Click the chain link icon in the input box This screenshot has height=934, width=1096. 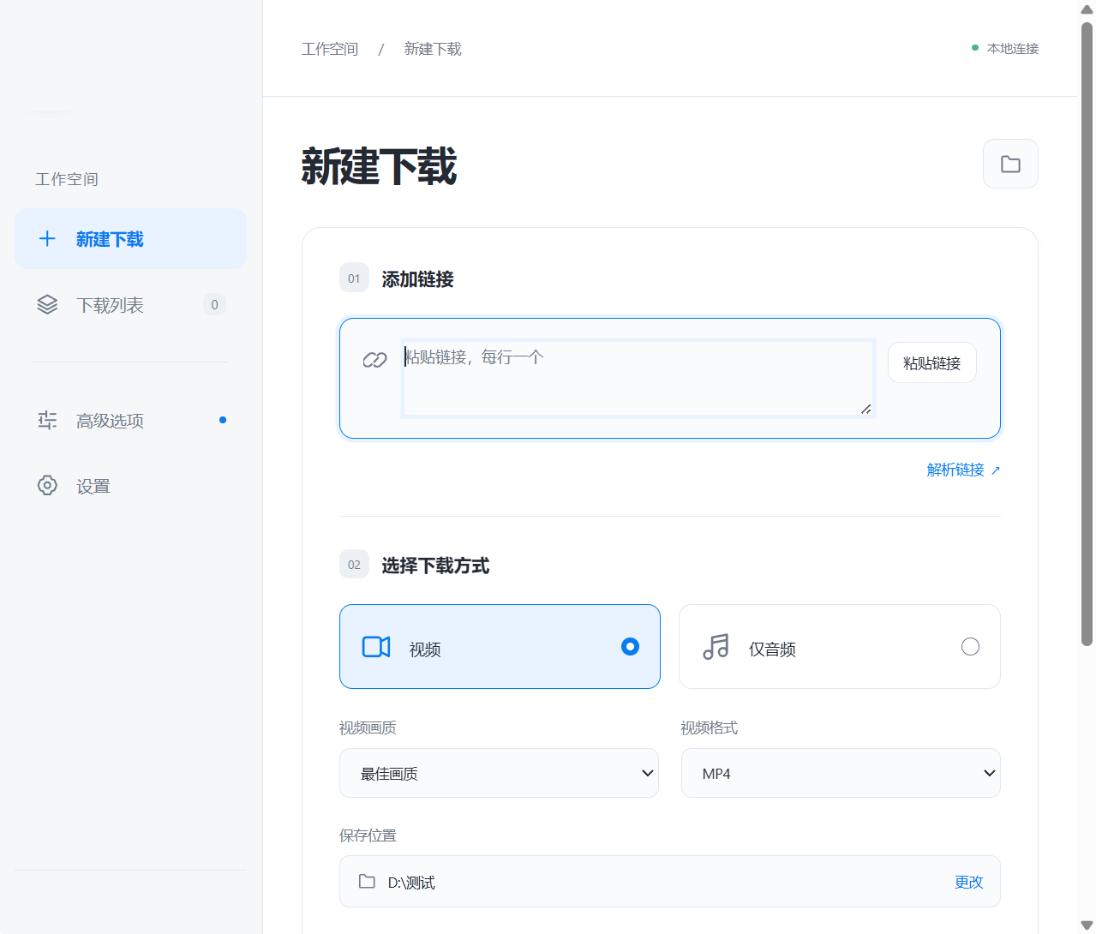coord(374,360)
